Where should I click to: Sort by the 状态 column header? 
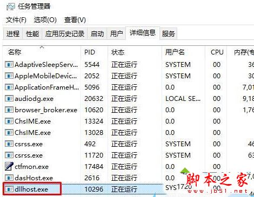point(135,52)
